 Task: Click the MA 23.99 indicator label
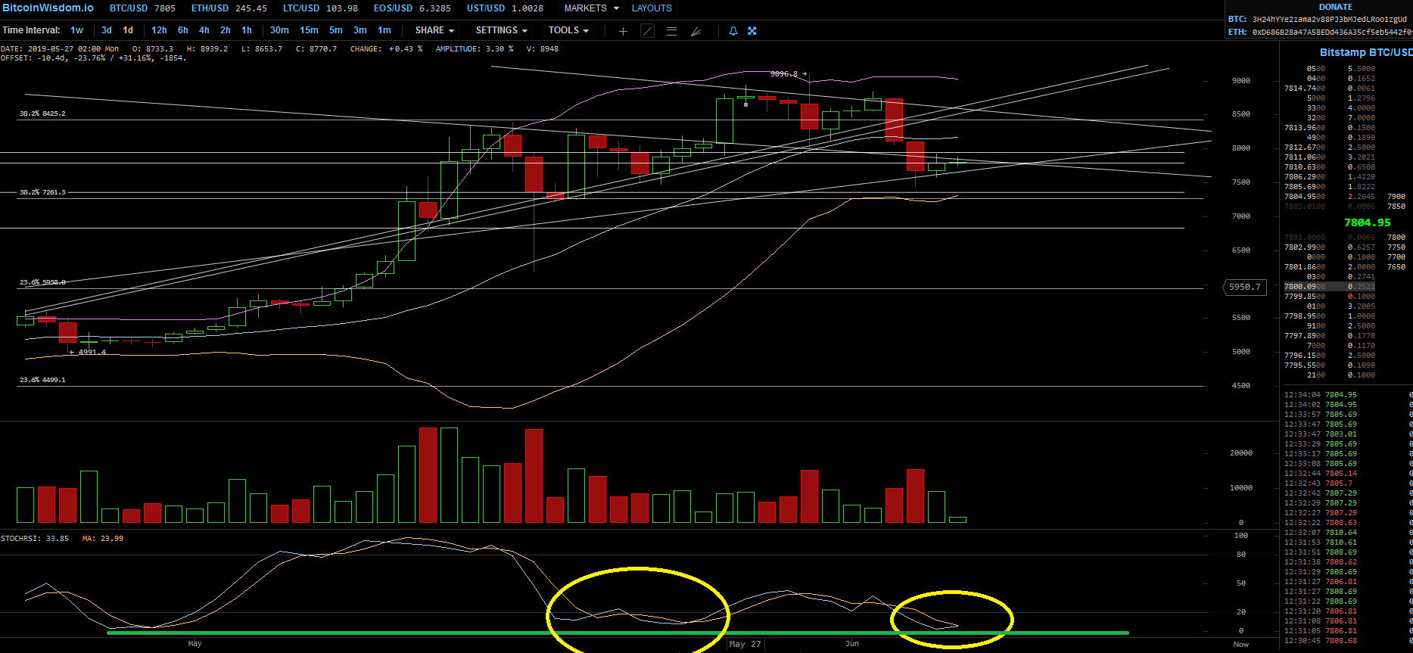(103, 539)
